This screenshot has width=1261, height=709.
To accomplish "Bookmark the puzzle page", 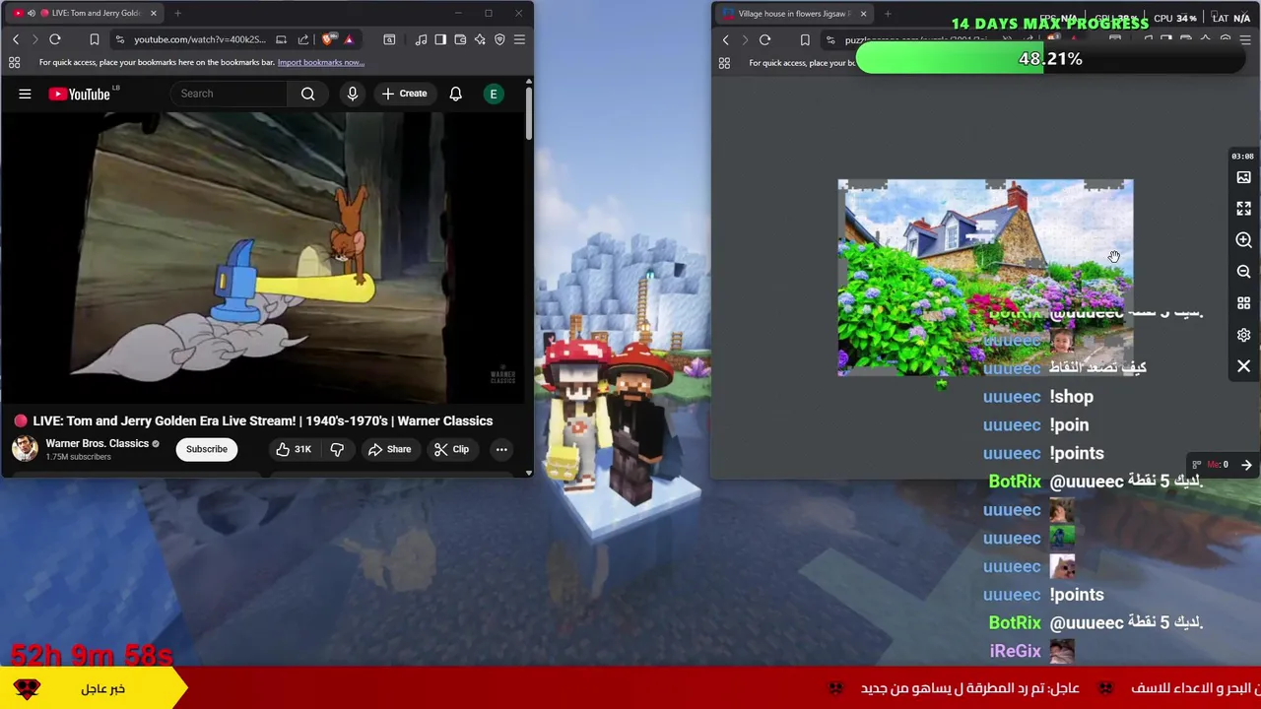I will pos(805,40).
